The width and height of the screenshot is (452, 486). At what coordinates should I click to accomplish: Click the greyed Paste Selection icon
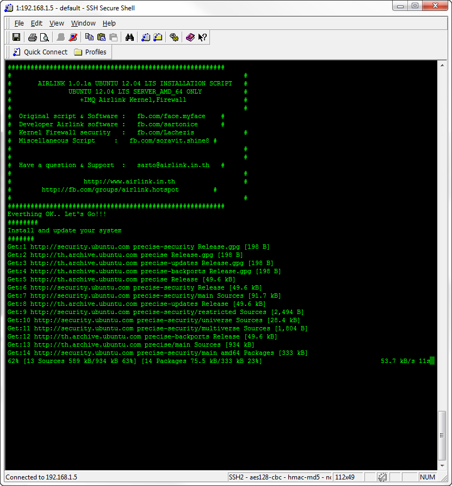(x=113, y=38)
